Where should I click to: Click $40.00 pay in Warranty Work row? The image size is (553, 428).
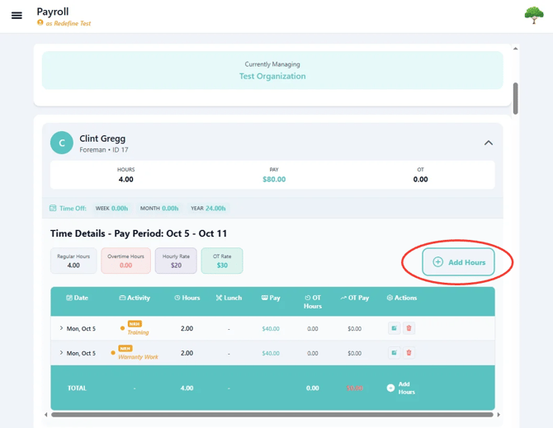(271, 353)
